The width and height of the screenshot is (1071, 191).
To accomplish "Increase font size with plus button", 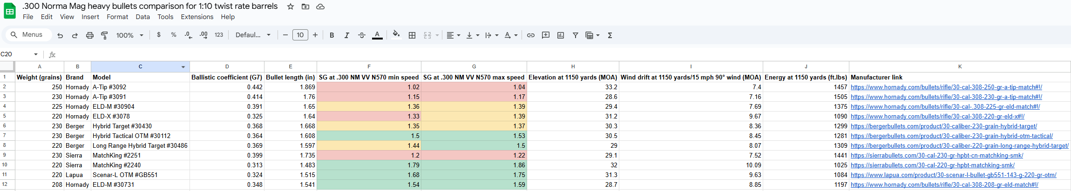I will click(315, 35).
